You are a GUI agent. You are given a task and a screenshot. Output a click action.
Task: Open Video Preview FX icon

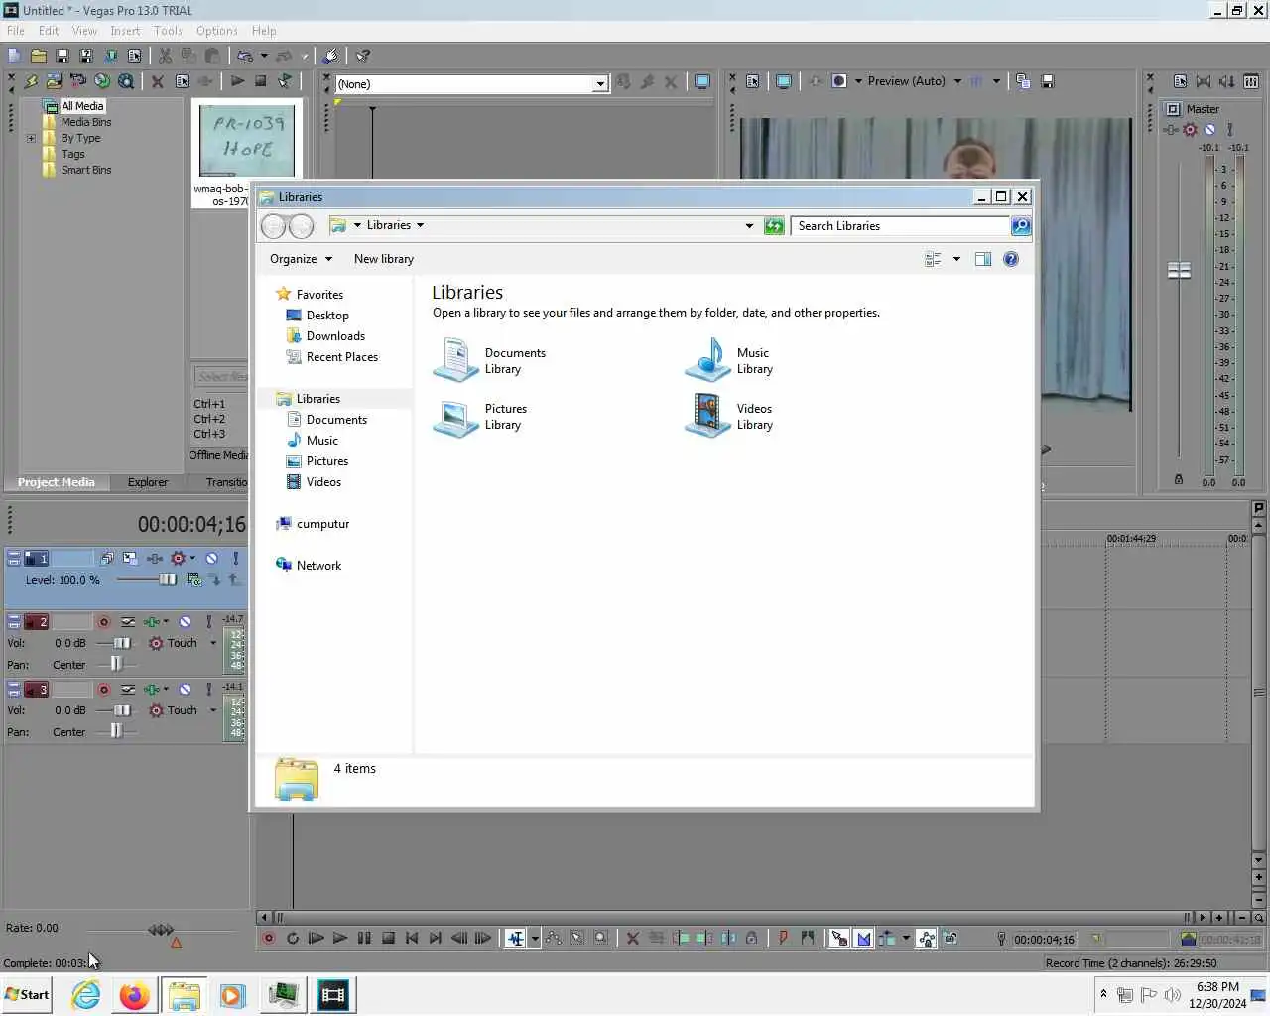pos(816,81)
